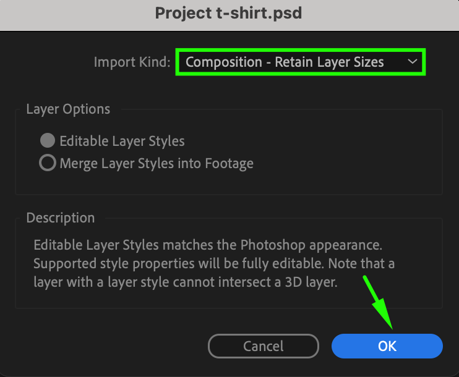
Task: Open the Import Kind dropdown
Action: pos(301,62)
